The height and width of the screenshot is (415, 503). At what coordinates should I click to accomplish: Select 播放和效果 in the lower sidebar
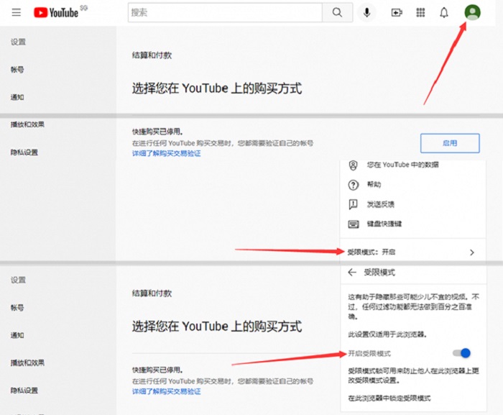point(27,362)
